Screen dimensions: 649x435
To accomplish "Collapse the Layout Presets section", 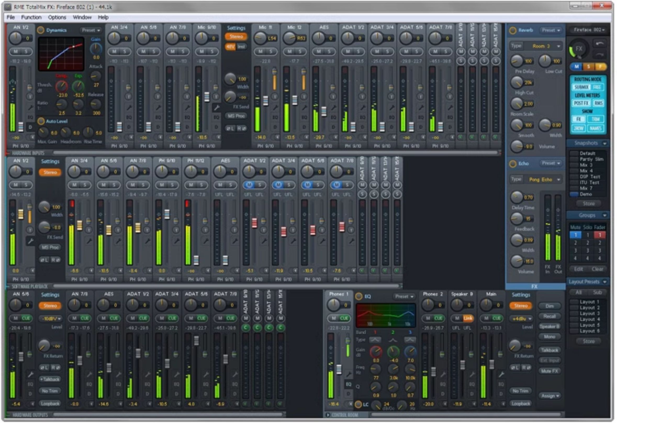I will pos(605,282).
